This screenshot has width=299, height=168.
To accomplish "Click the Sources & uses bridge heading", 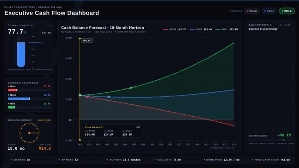I will [x=263, y=29].
